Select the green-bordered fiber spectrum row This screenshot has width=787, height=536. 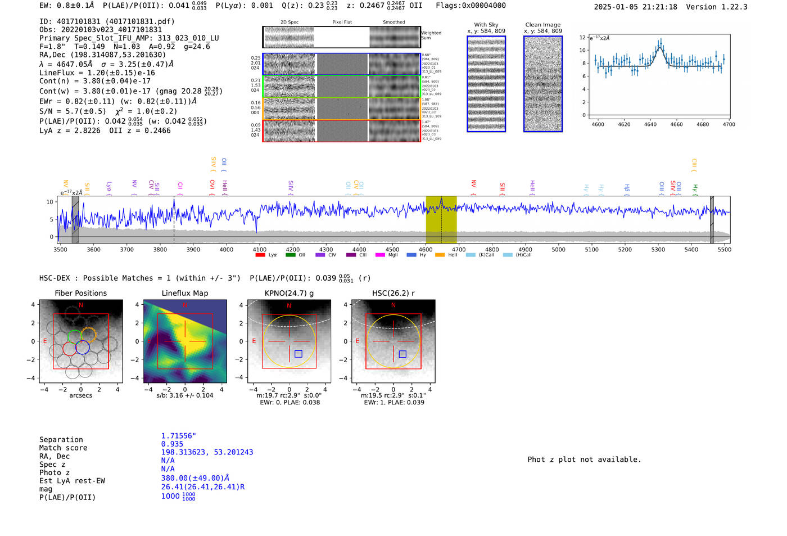[341, 86]
